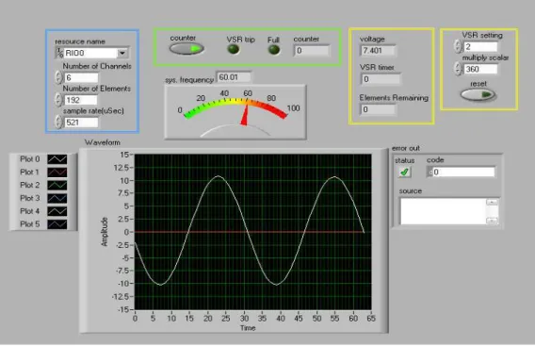Image resolution: width=535 pixels, height=346 pixels.
Task: Click the Time axis label
Action: [248, 328]
